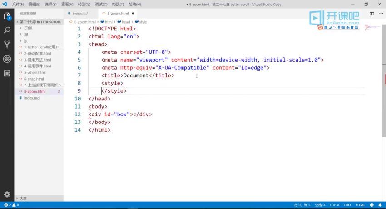Screen dimensions: 386x209
Task: Click the 资源管理器 explorer panel title
Action: point(28,14)
